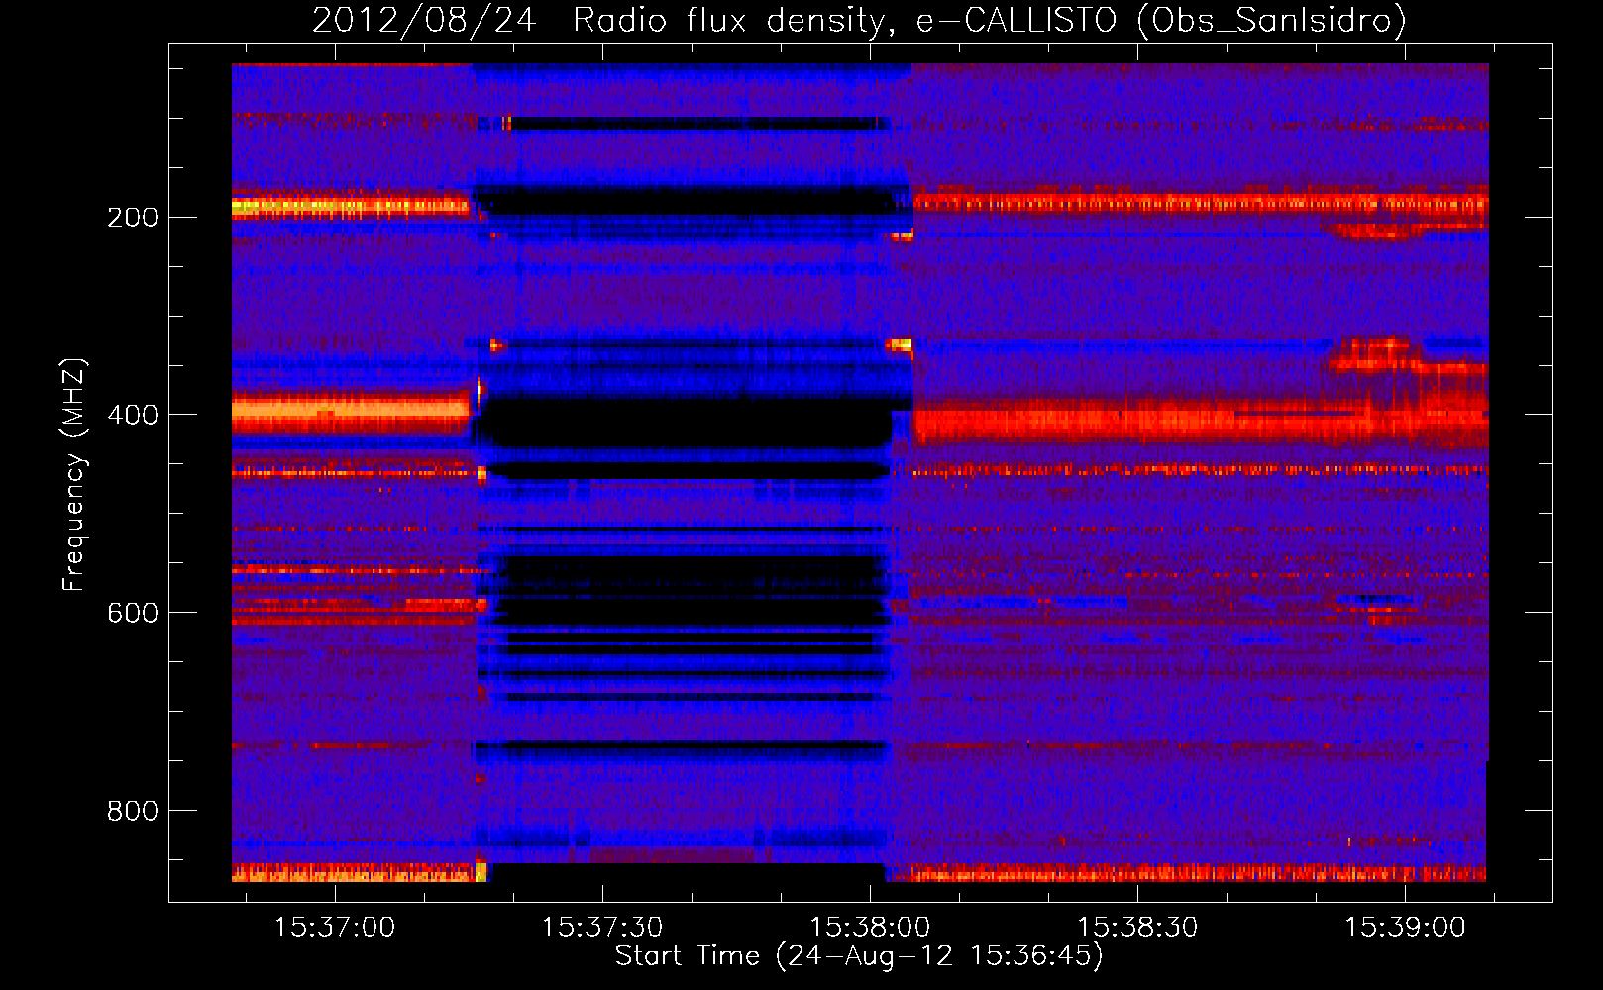Click the 15:39:00 time tick label
This screenshot has height=990, width=1603.
pyautogui.click(x=1405, y=927)
